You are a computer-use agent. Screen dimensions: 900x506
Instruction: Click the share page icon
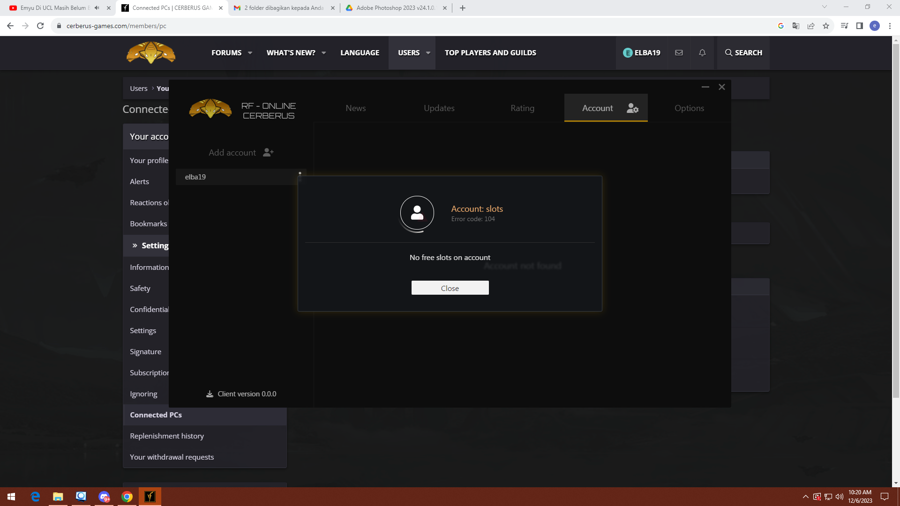coord(811,26)
